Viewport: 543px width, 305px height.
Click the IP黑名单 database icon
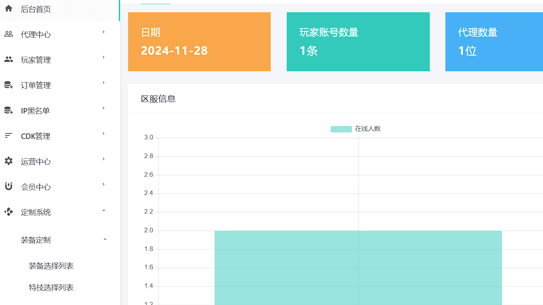coord(8,110)
